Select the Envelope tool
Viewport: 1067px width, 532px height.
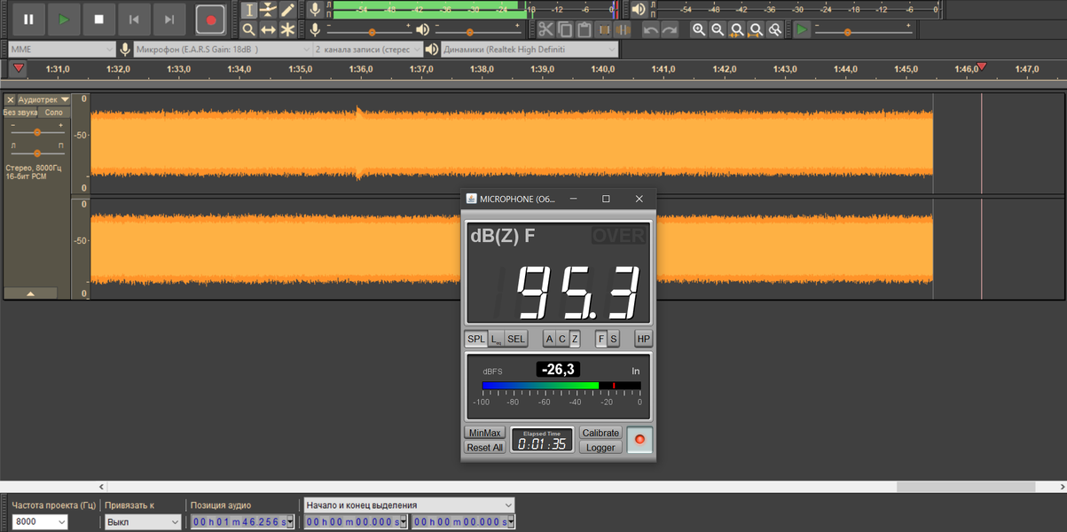[268, 10]
